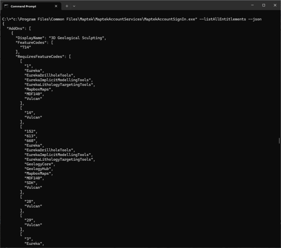This screenshot has width=281, height=248.
Task: Close the Command Prompt tab
Action: point(56,6)
